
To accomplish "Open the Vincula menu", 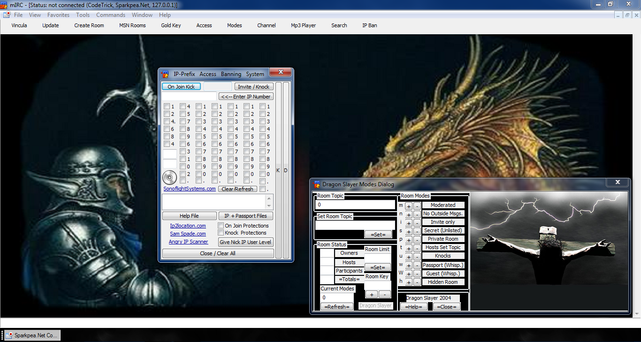I will tap(19, 25).
